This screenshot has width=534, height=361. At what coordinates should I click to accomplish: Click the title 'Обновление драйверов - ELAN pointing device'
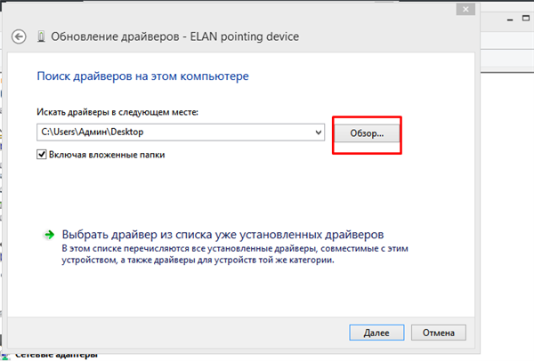175,36
